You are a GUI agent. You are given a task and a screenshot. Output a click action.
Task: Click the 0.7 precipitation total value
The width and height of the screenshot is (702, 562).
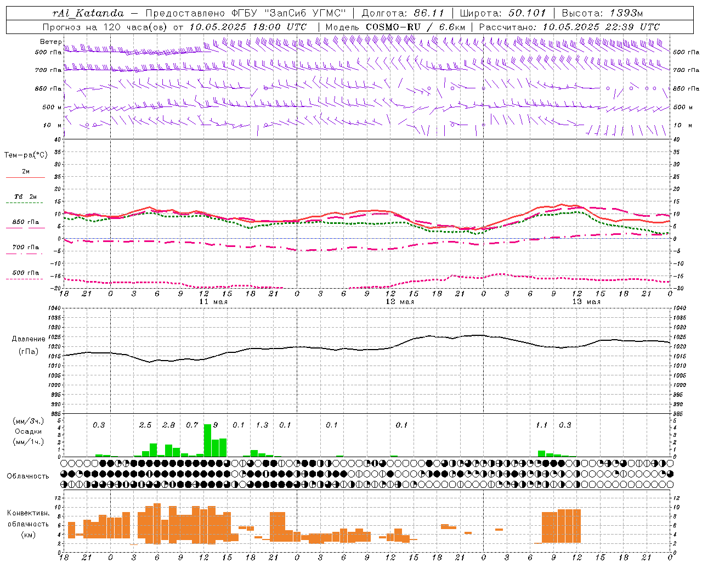pyautogui.click(x=192, y=425)
